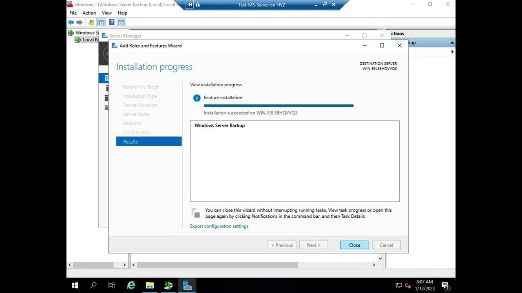Viewport: 522px width, 293px height.
Task: Click the feature installation progress bar
Action: pyautogui.click(x=279, y=106)
